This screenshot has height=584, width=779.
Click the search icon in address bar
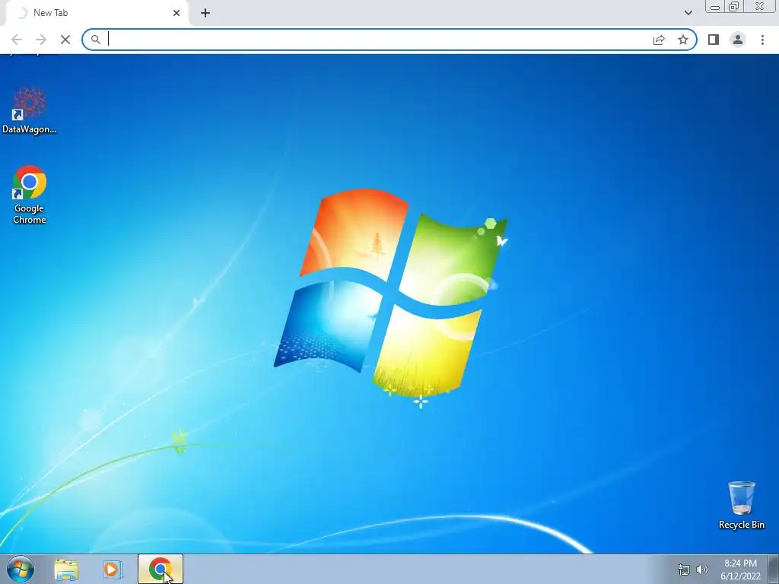click(95, 40)
